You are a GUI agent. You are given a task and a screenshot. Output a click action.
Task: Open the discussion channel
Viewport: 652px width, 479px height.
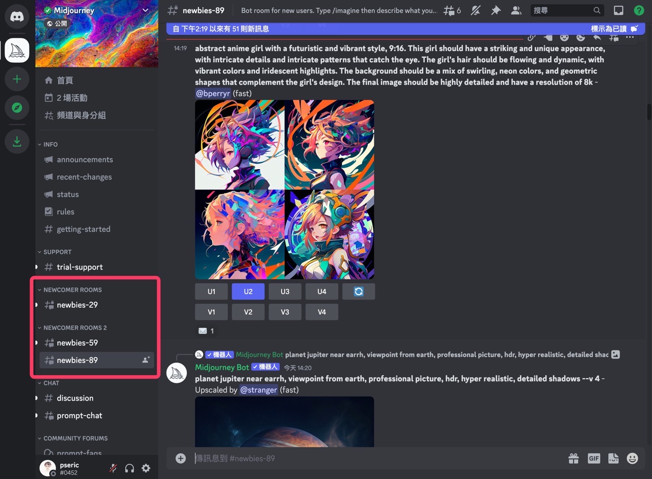pyautogui.click(x=97, y=398)
